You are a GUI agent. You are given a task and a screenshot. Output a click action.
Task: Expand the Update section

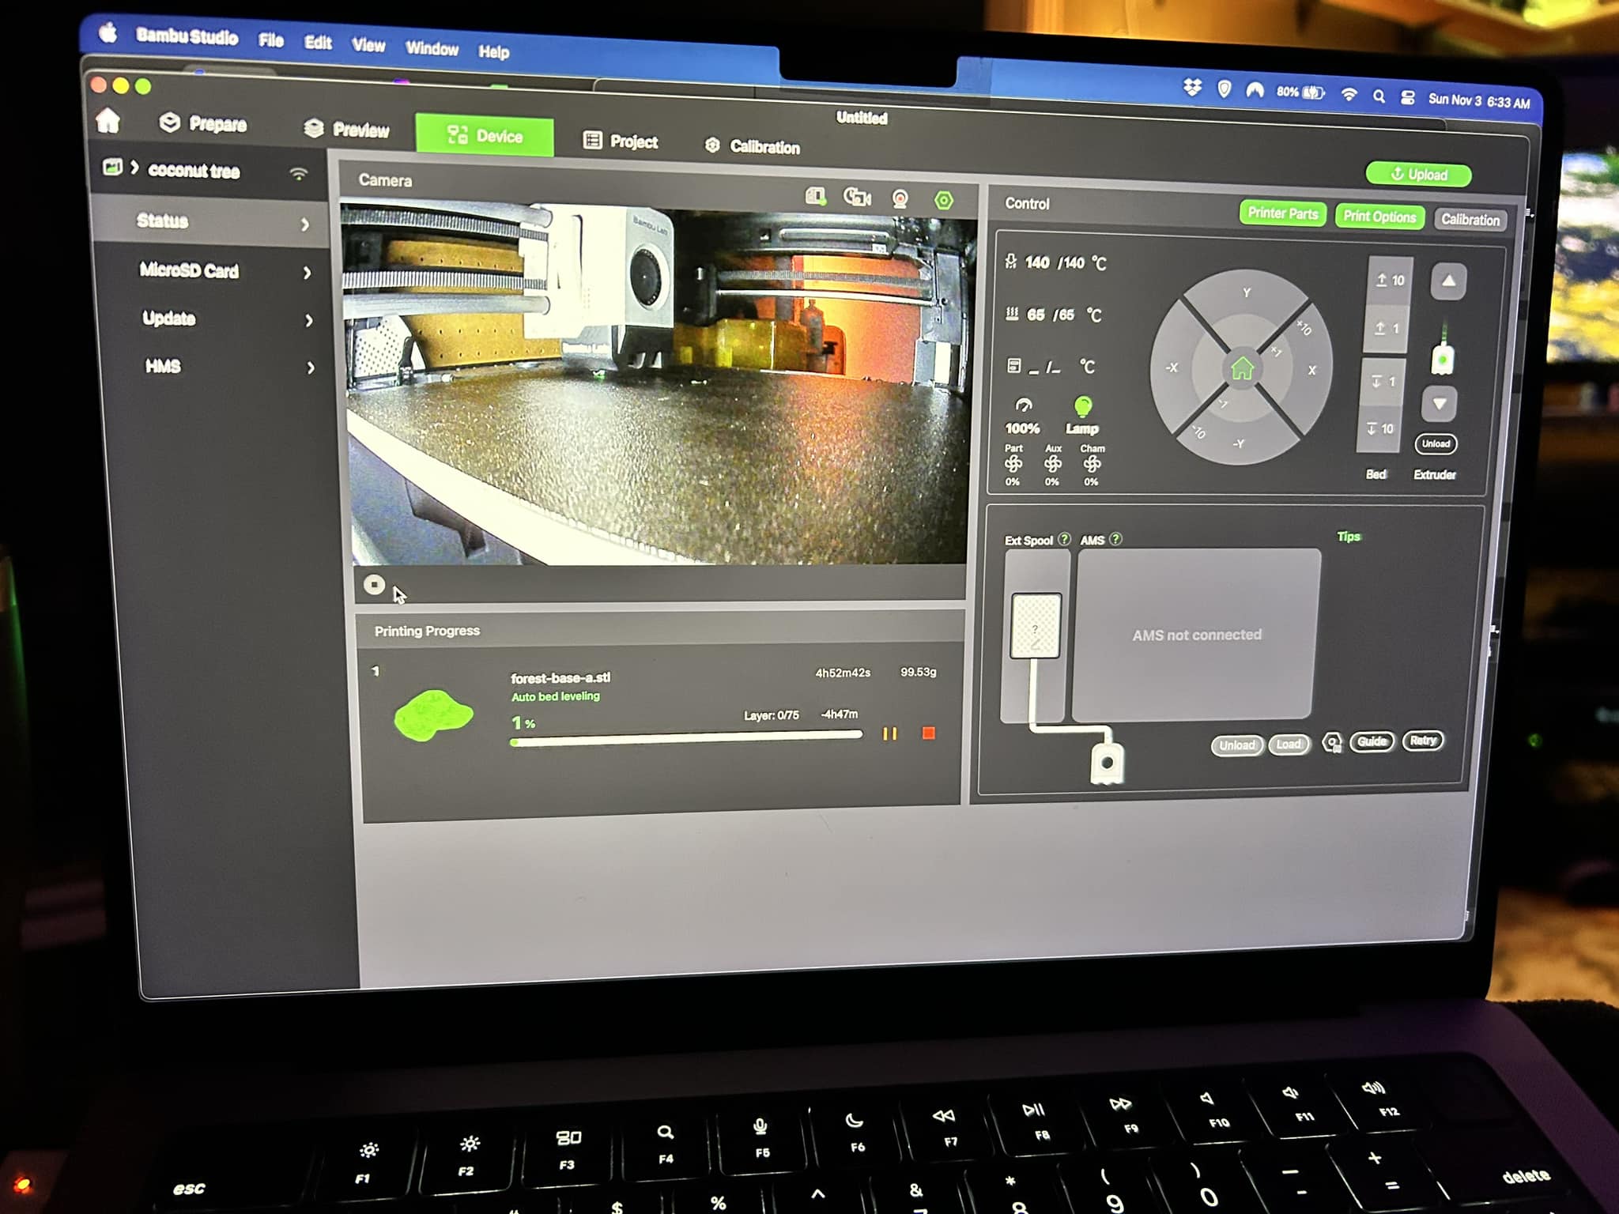point(215,319)
